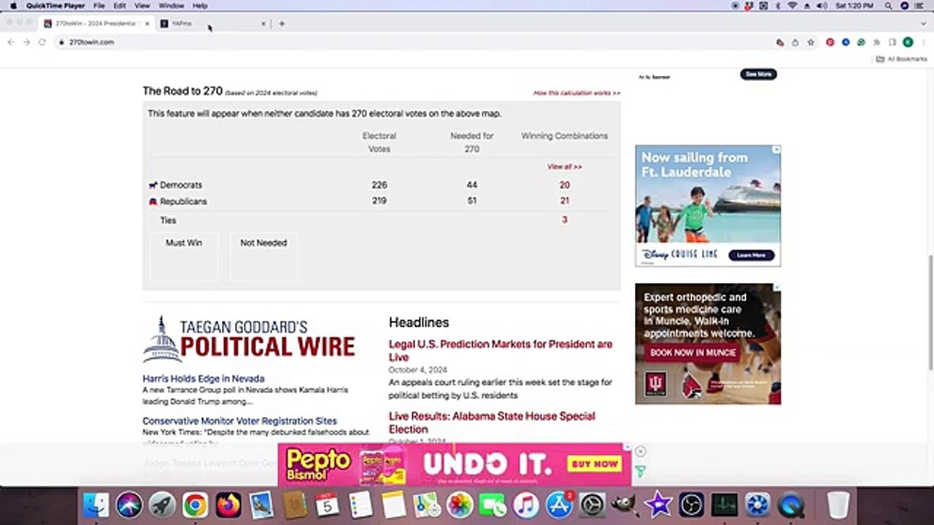Click the Political Wire logo
Screen dimensions: 934x525
249,339
